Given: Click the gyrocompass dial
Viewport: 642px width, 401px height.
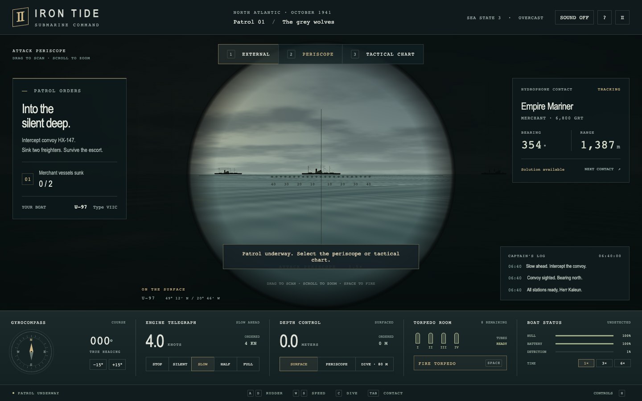Looking at the screenshot, I should tap(31, 352).
